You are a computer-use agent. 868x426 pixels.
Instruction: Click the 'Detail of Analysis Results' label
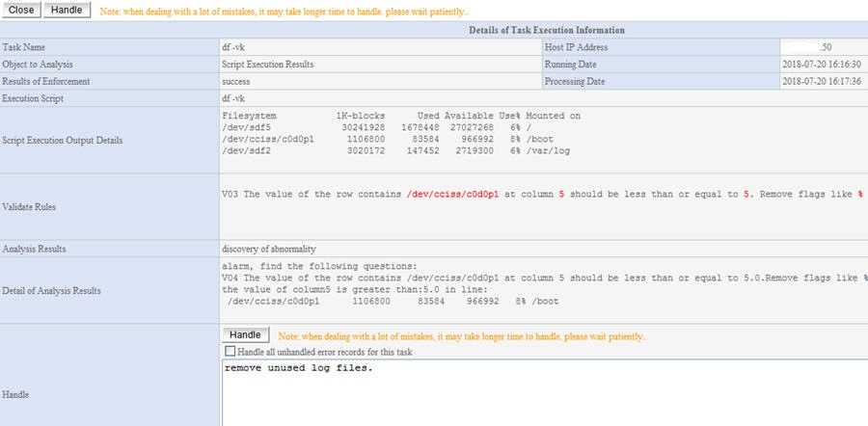tap(51, 290)
